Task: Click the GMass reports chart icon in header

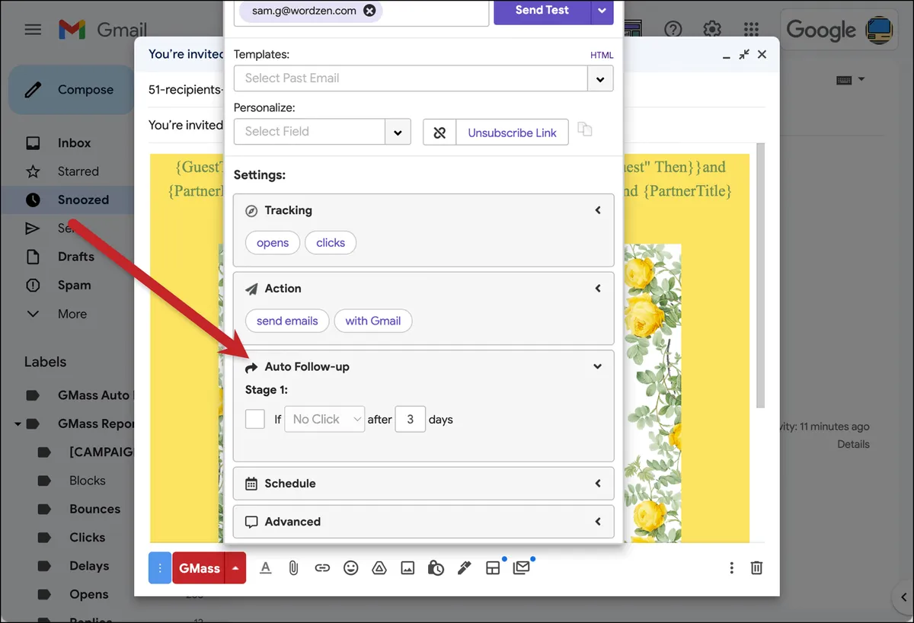Action: (x=633, y=29)
